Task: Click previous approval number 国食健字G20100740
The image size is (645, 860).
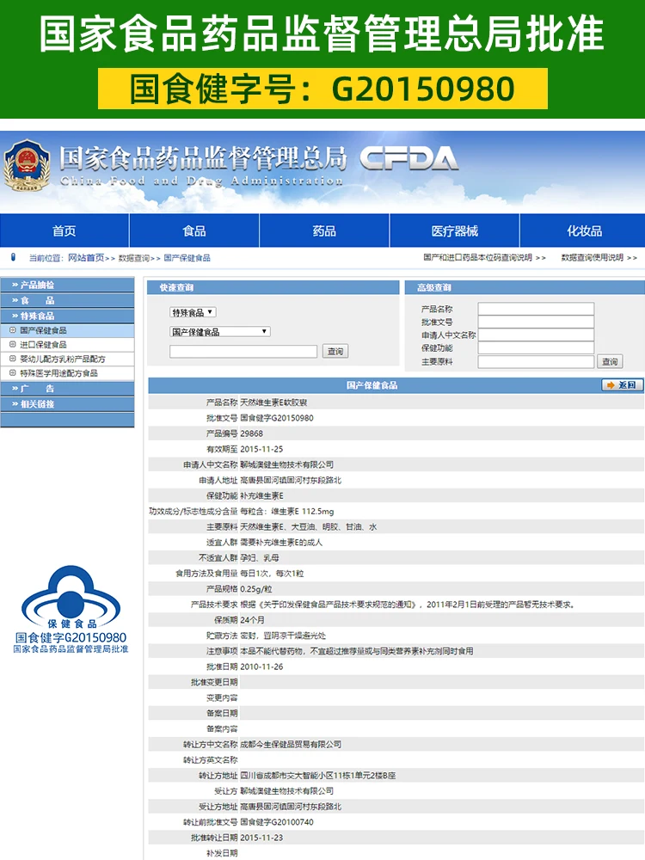Action: (277, 822)
